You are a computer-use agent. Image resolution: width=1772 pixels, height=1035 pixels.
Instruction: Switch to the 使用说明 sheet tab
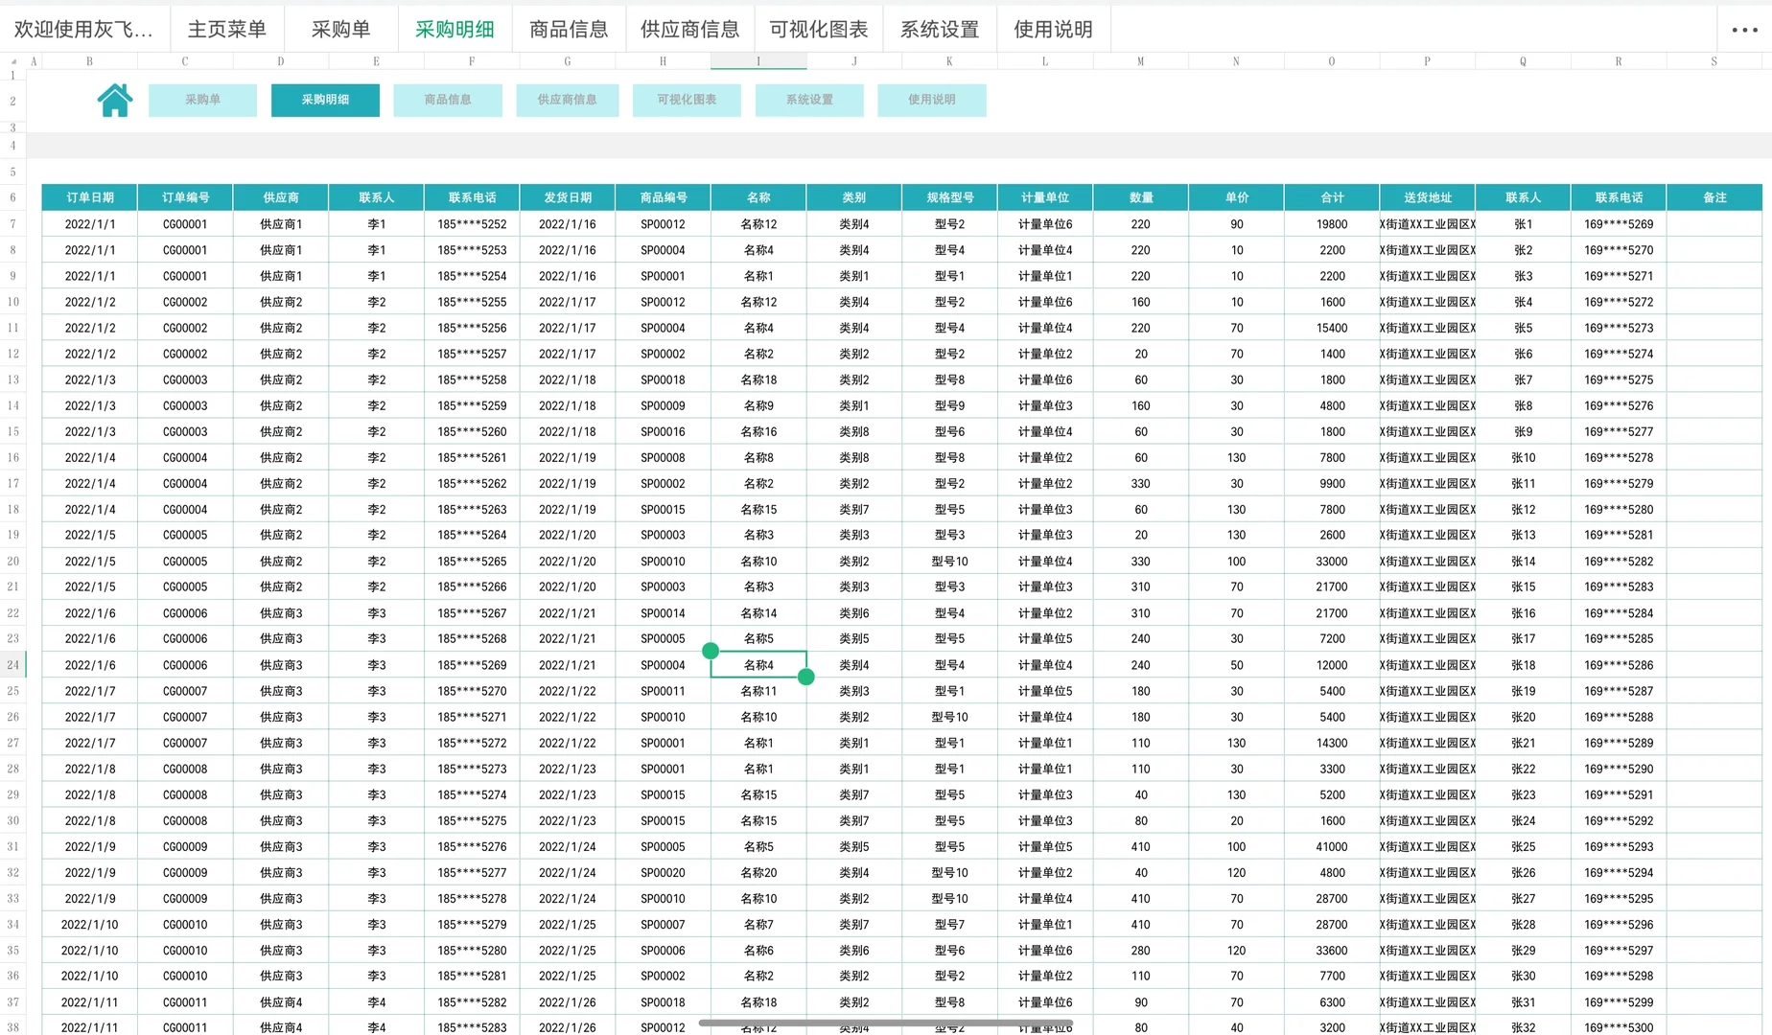point(1053,29)
